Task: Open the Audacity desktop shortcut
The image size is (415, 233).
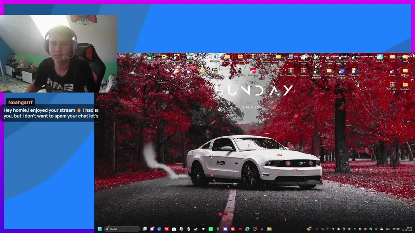Action: pyautogui.click(x=392, y=72)
